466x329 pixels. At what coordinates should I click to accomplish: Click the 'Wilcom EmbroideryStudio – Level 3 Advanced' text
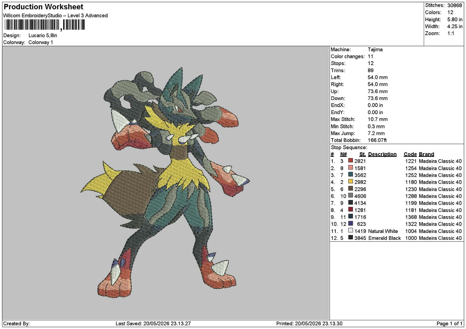[55, 15]
